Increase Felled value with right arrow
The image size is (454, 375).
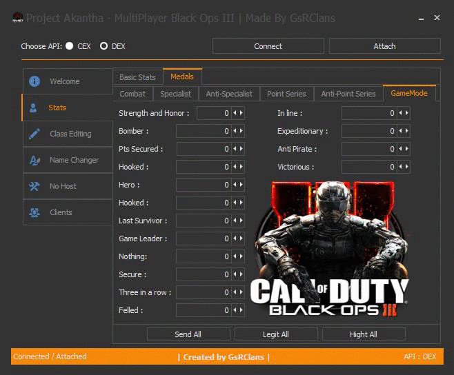click(x=241, y=310)
